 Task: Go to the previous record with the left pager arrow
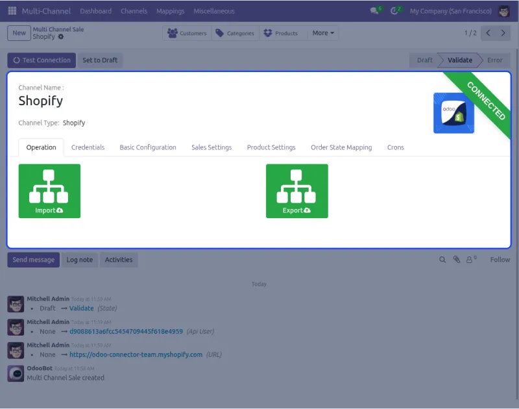tap(489, 32)
